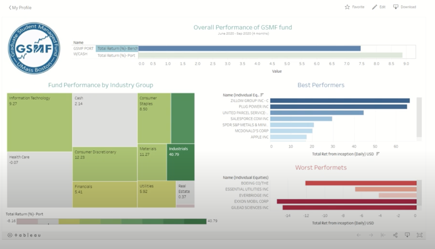The image size is (435, 249).
Task: Click the Essential Utilities Inc bar
Action: point(386,189)
